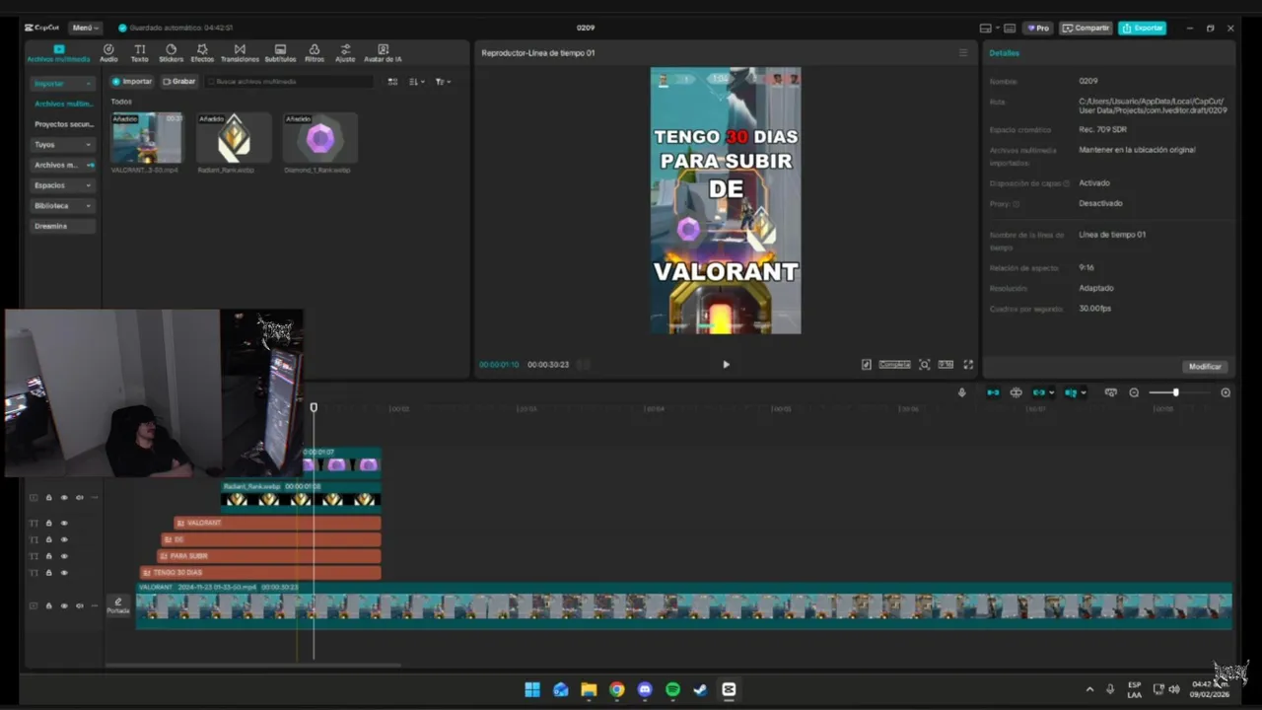Viewport: 1262px width, 710px height.
Task: Expand the Espacios sidebar section
Action: coord(63,185)
